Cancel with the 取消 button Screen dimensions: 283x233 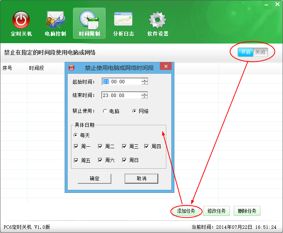[141, 179]
